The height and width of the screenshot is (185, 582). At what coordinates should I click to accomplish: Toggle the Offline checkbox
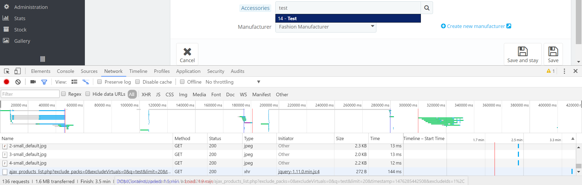[182, 81]
